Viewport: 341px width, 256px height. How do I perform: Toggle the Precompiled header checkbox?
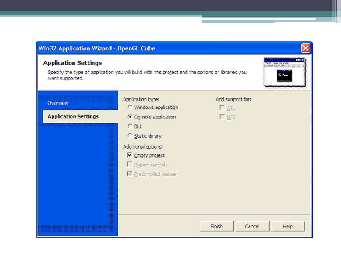click(130, 174)
